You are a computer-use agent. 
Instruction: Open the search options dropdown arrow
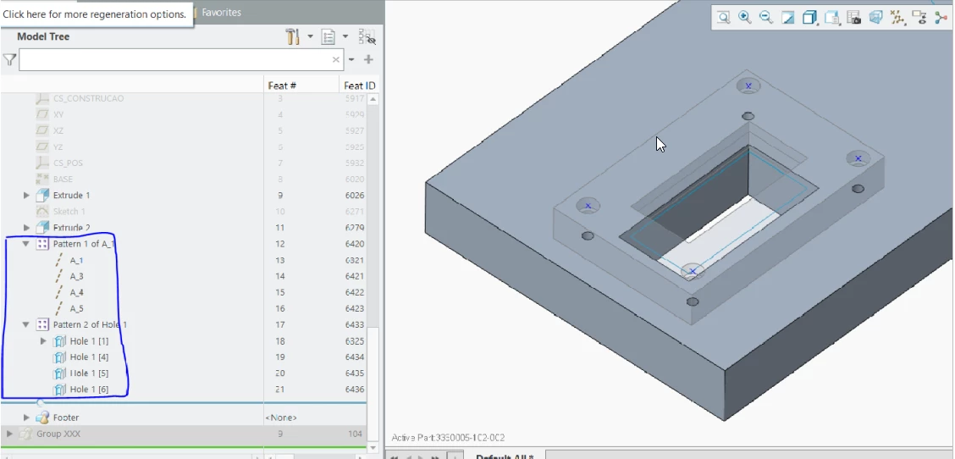(351, 60)
